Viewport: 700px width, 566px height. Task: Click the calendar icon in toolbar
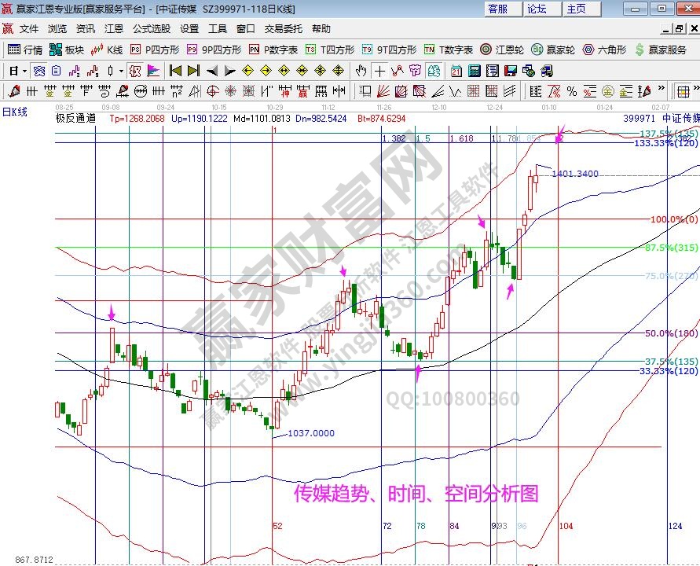click(456, 70)
